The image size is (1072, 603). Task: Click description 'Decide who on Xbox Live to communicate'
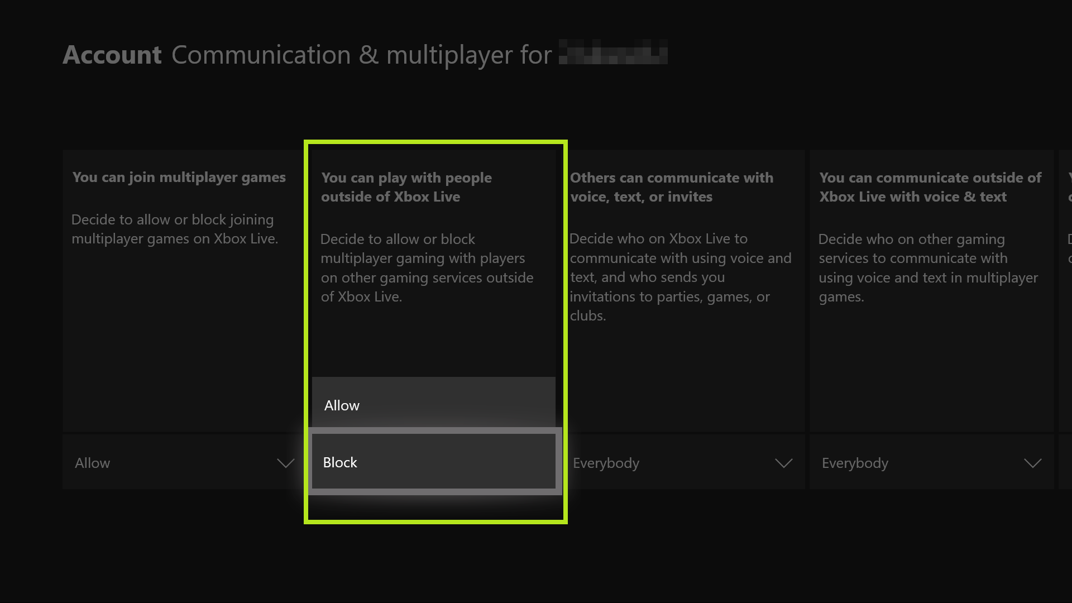pyautogui.click(x=680, y=277)
